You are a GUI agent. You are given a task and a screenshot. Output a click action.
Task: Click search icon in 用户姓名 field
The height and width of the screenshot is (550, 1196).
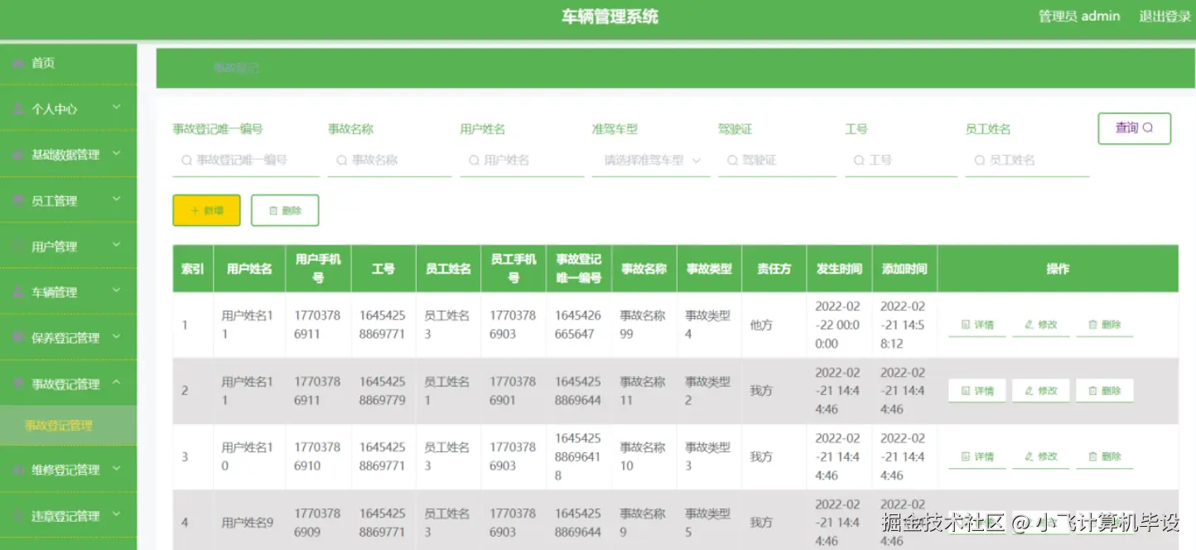(x=474, y=160)
